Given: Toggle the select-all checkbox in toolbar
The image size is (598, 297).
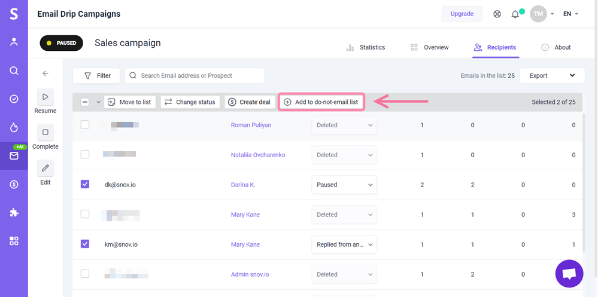Looking at the screenshot, I should click(x=86, y=102).
